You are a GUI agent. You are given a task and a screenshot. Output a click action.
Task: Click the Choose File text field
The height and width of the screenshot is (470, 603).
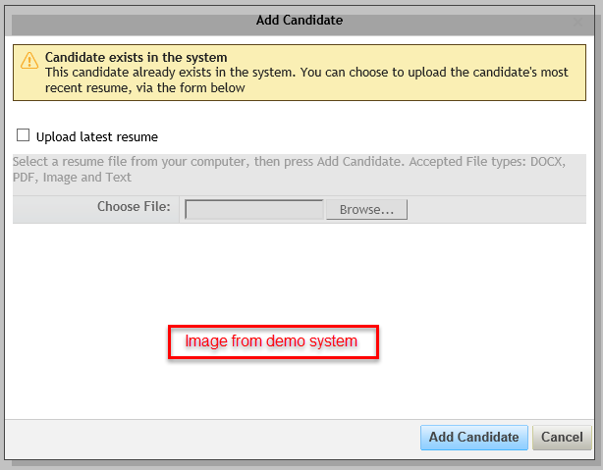tap(253, 209)
